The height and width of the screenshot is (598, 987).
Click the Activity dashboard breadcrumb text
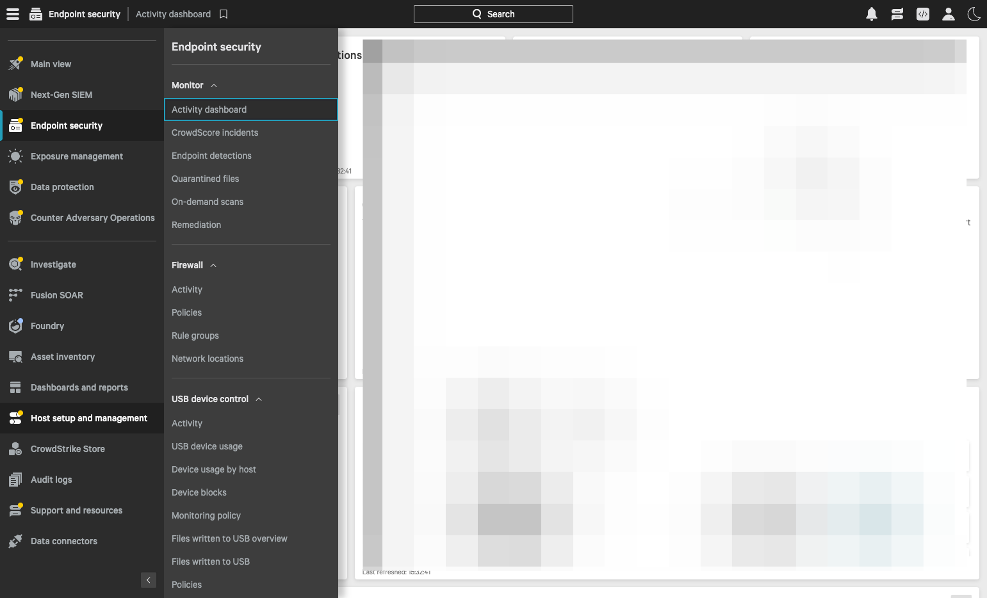173,14
